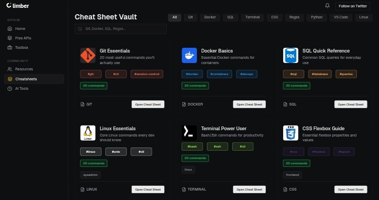Click the Terminal prompt logo icon

click(189, 133)
